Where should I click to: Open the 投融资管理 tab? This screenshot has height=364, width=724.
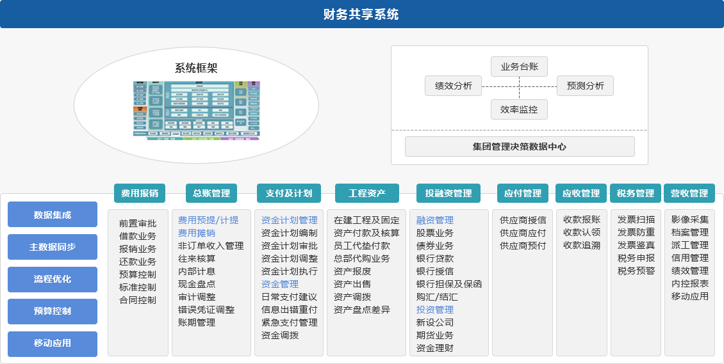tap(448, 193)
